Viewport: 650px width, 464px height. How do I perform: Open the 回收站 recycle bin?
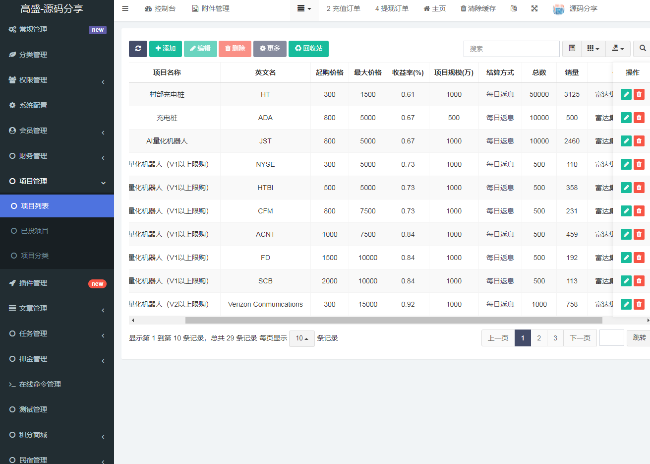coord(308,49)
